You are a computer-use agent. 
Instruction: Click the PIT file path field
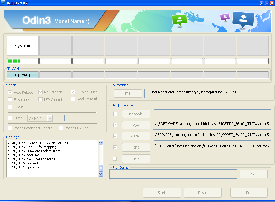[207, 93]
